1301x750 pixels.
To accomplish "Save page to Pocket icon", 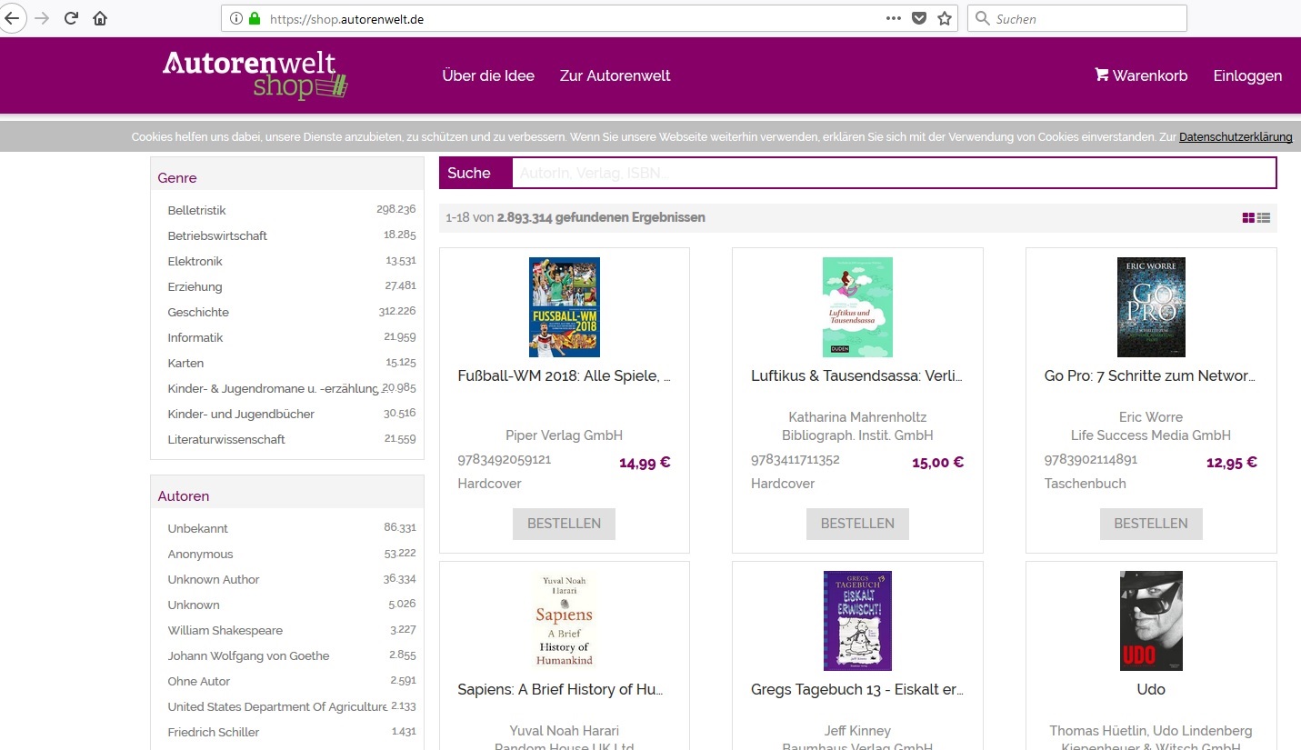I will (x=919, y=18).
